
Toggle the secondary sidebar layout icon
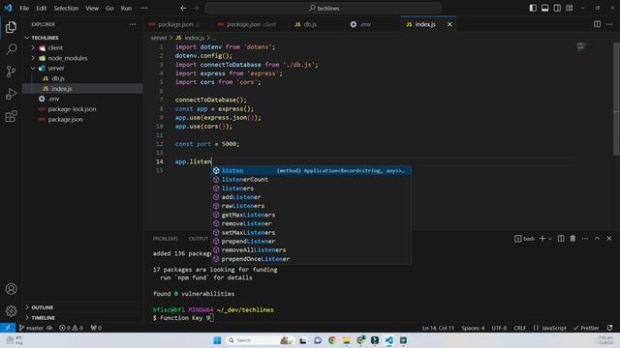point(557,8)
